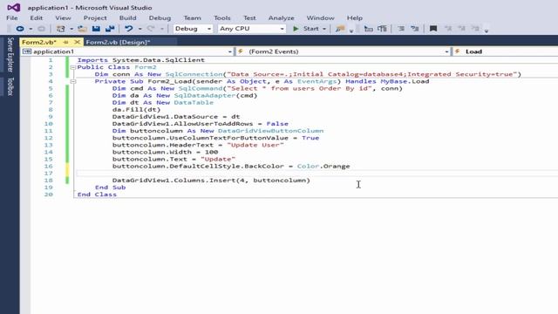
Task: Open the View menu
Action: point(63,17)
